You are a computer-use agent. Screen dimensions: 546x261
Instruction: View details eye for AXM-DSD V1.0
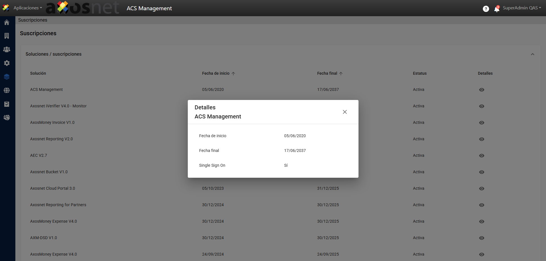(482, 238)
